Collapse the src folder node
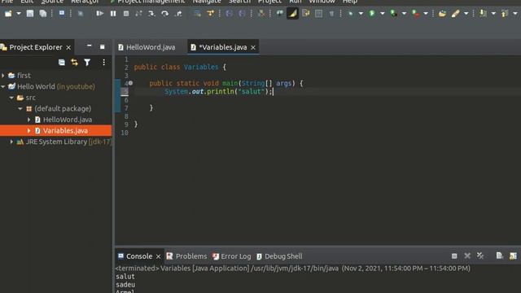521x293 pixels. coord(11,98)
